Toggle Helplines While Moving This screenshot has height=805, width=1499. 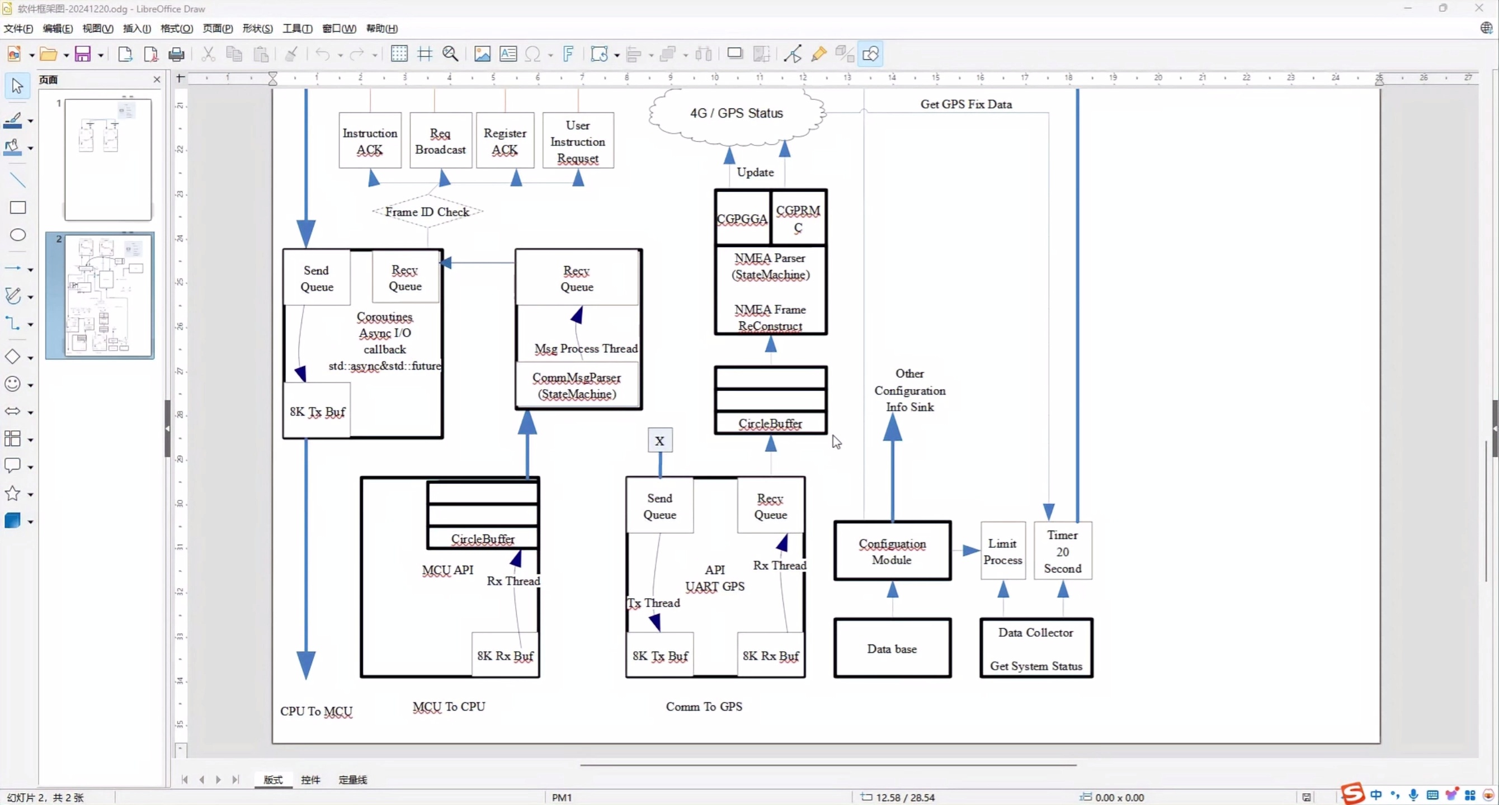[425, 54]
